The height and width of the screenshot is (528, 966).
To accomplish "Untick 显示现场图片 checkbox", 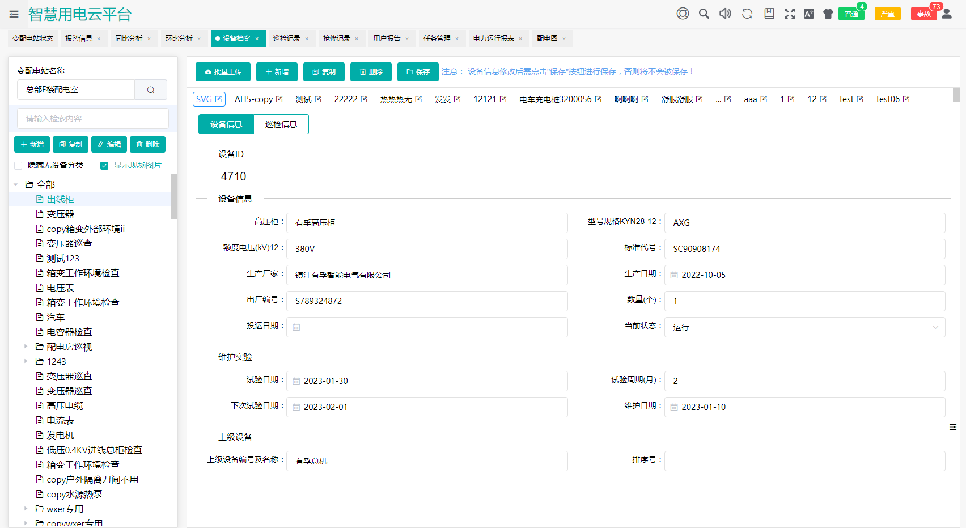I will click(104, 166).
